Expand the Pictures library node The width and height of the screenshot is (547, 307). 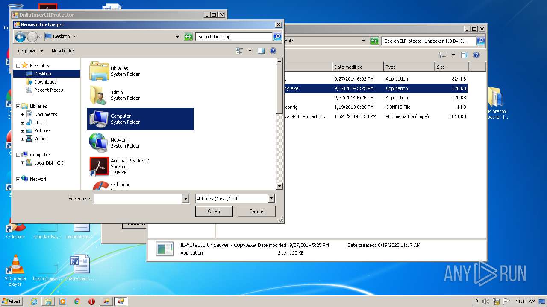click(x=23, y=130)
